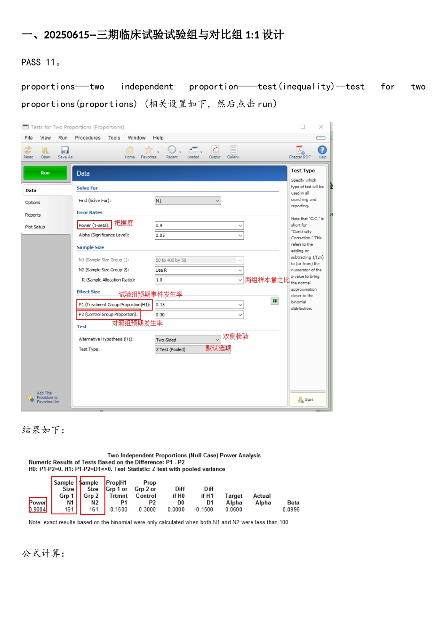Click the green Run button
This screenshot has height=633, width=447.
45,173
